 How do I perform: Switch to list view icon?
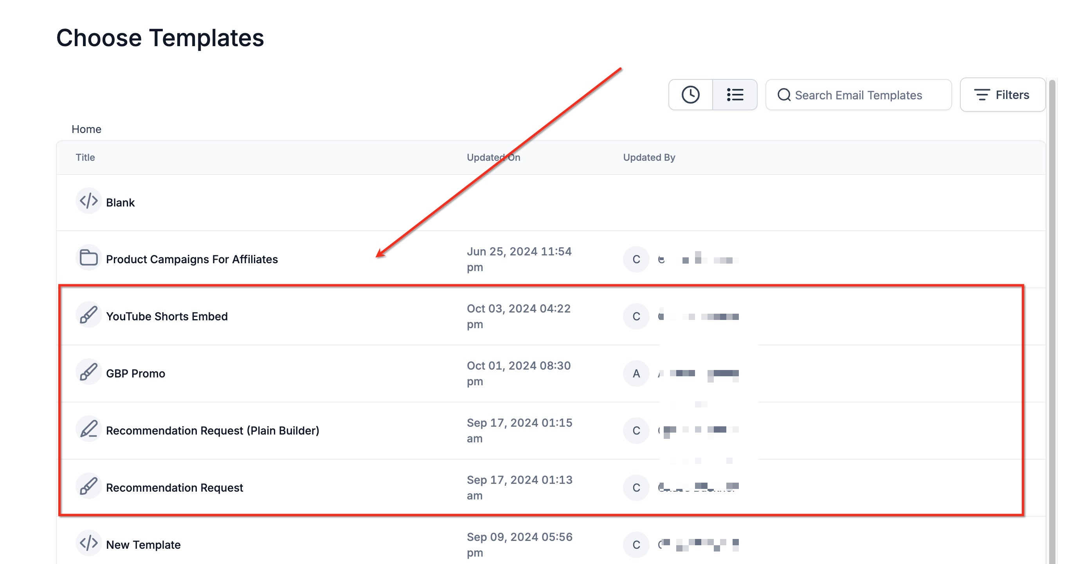(735, 95)
